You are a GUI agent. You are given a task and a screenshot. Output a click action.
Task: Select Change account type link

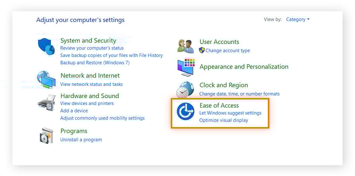pos(228,51)
